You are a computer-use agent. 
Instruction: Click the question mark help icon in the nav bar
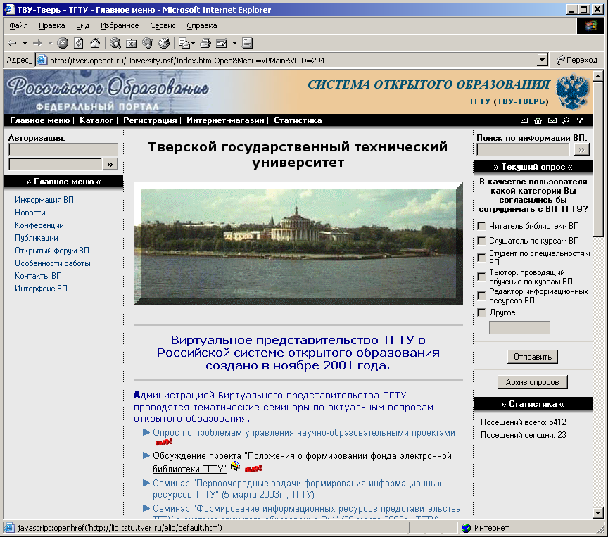tap(580, 120)
